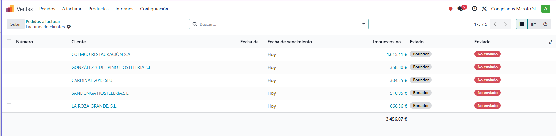Image resolution: width=556 pixels, height=136 pixels.
Task: Go to the next page of records
Action: 505,24
